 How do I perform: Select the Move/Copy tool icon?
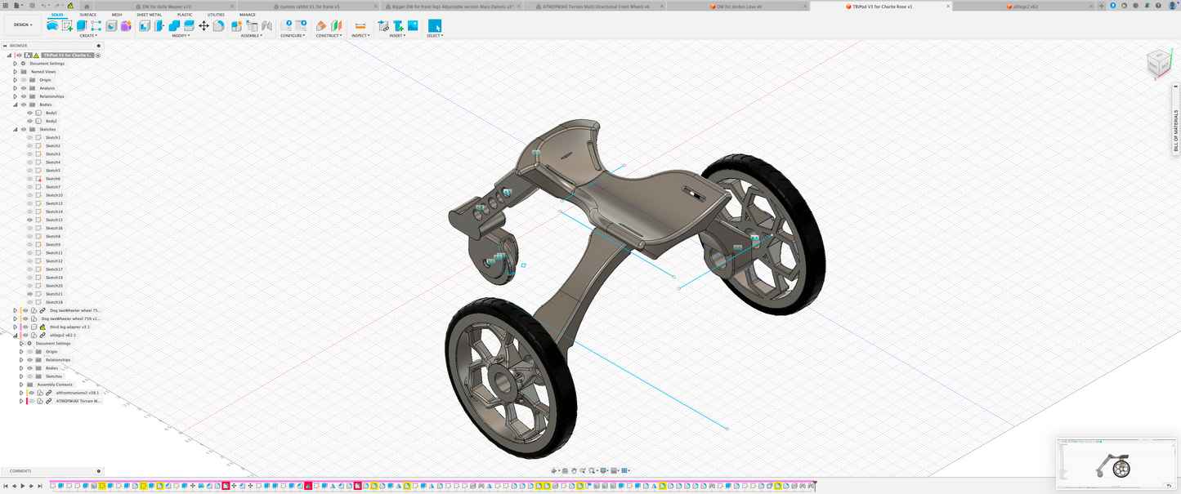(204, 26)
